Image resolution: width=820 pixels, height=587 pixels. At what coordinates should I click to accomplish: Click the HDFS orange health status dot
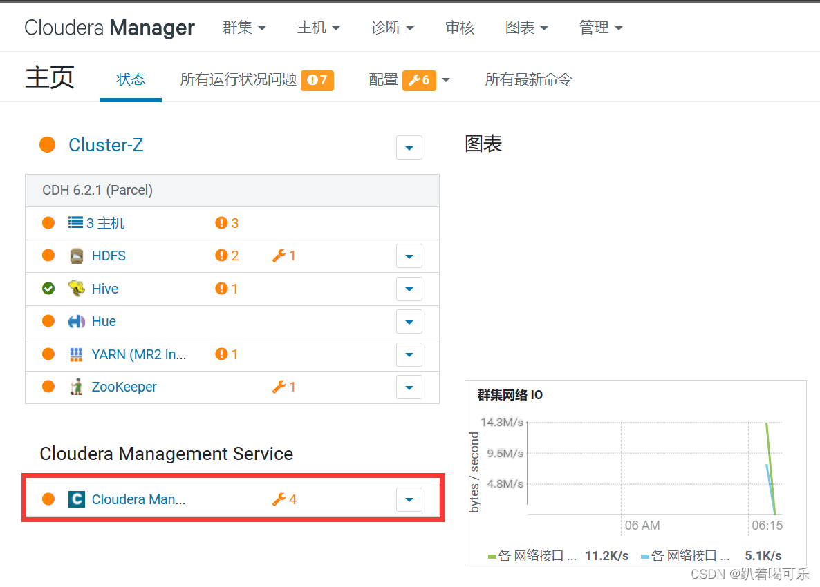coord(48,256)
